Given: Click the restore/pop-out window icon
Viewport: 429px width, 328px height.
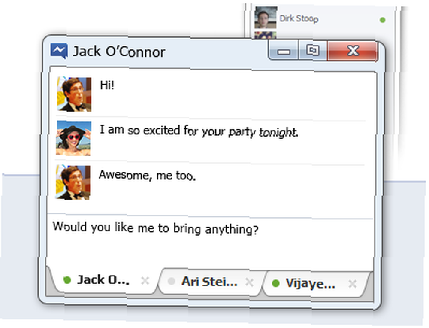Looking at the screenshot, I should pyautogui.click(x=312, y=50).
